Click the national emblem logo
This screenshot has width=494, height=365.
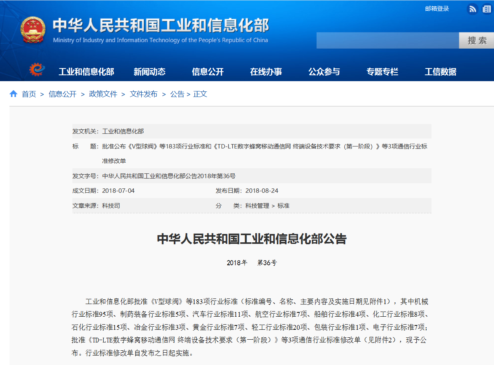click(33, 30)
